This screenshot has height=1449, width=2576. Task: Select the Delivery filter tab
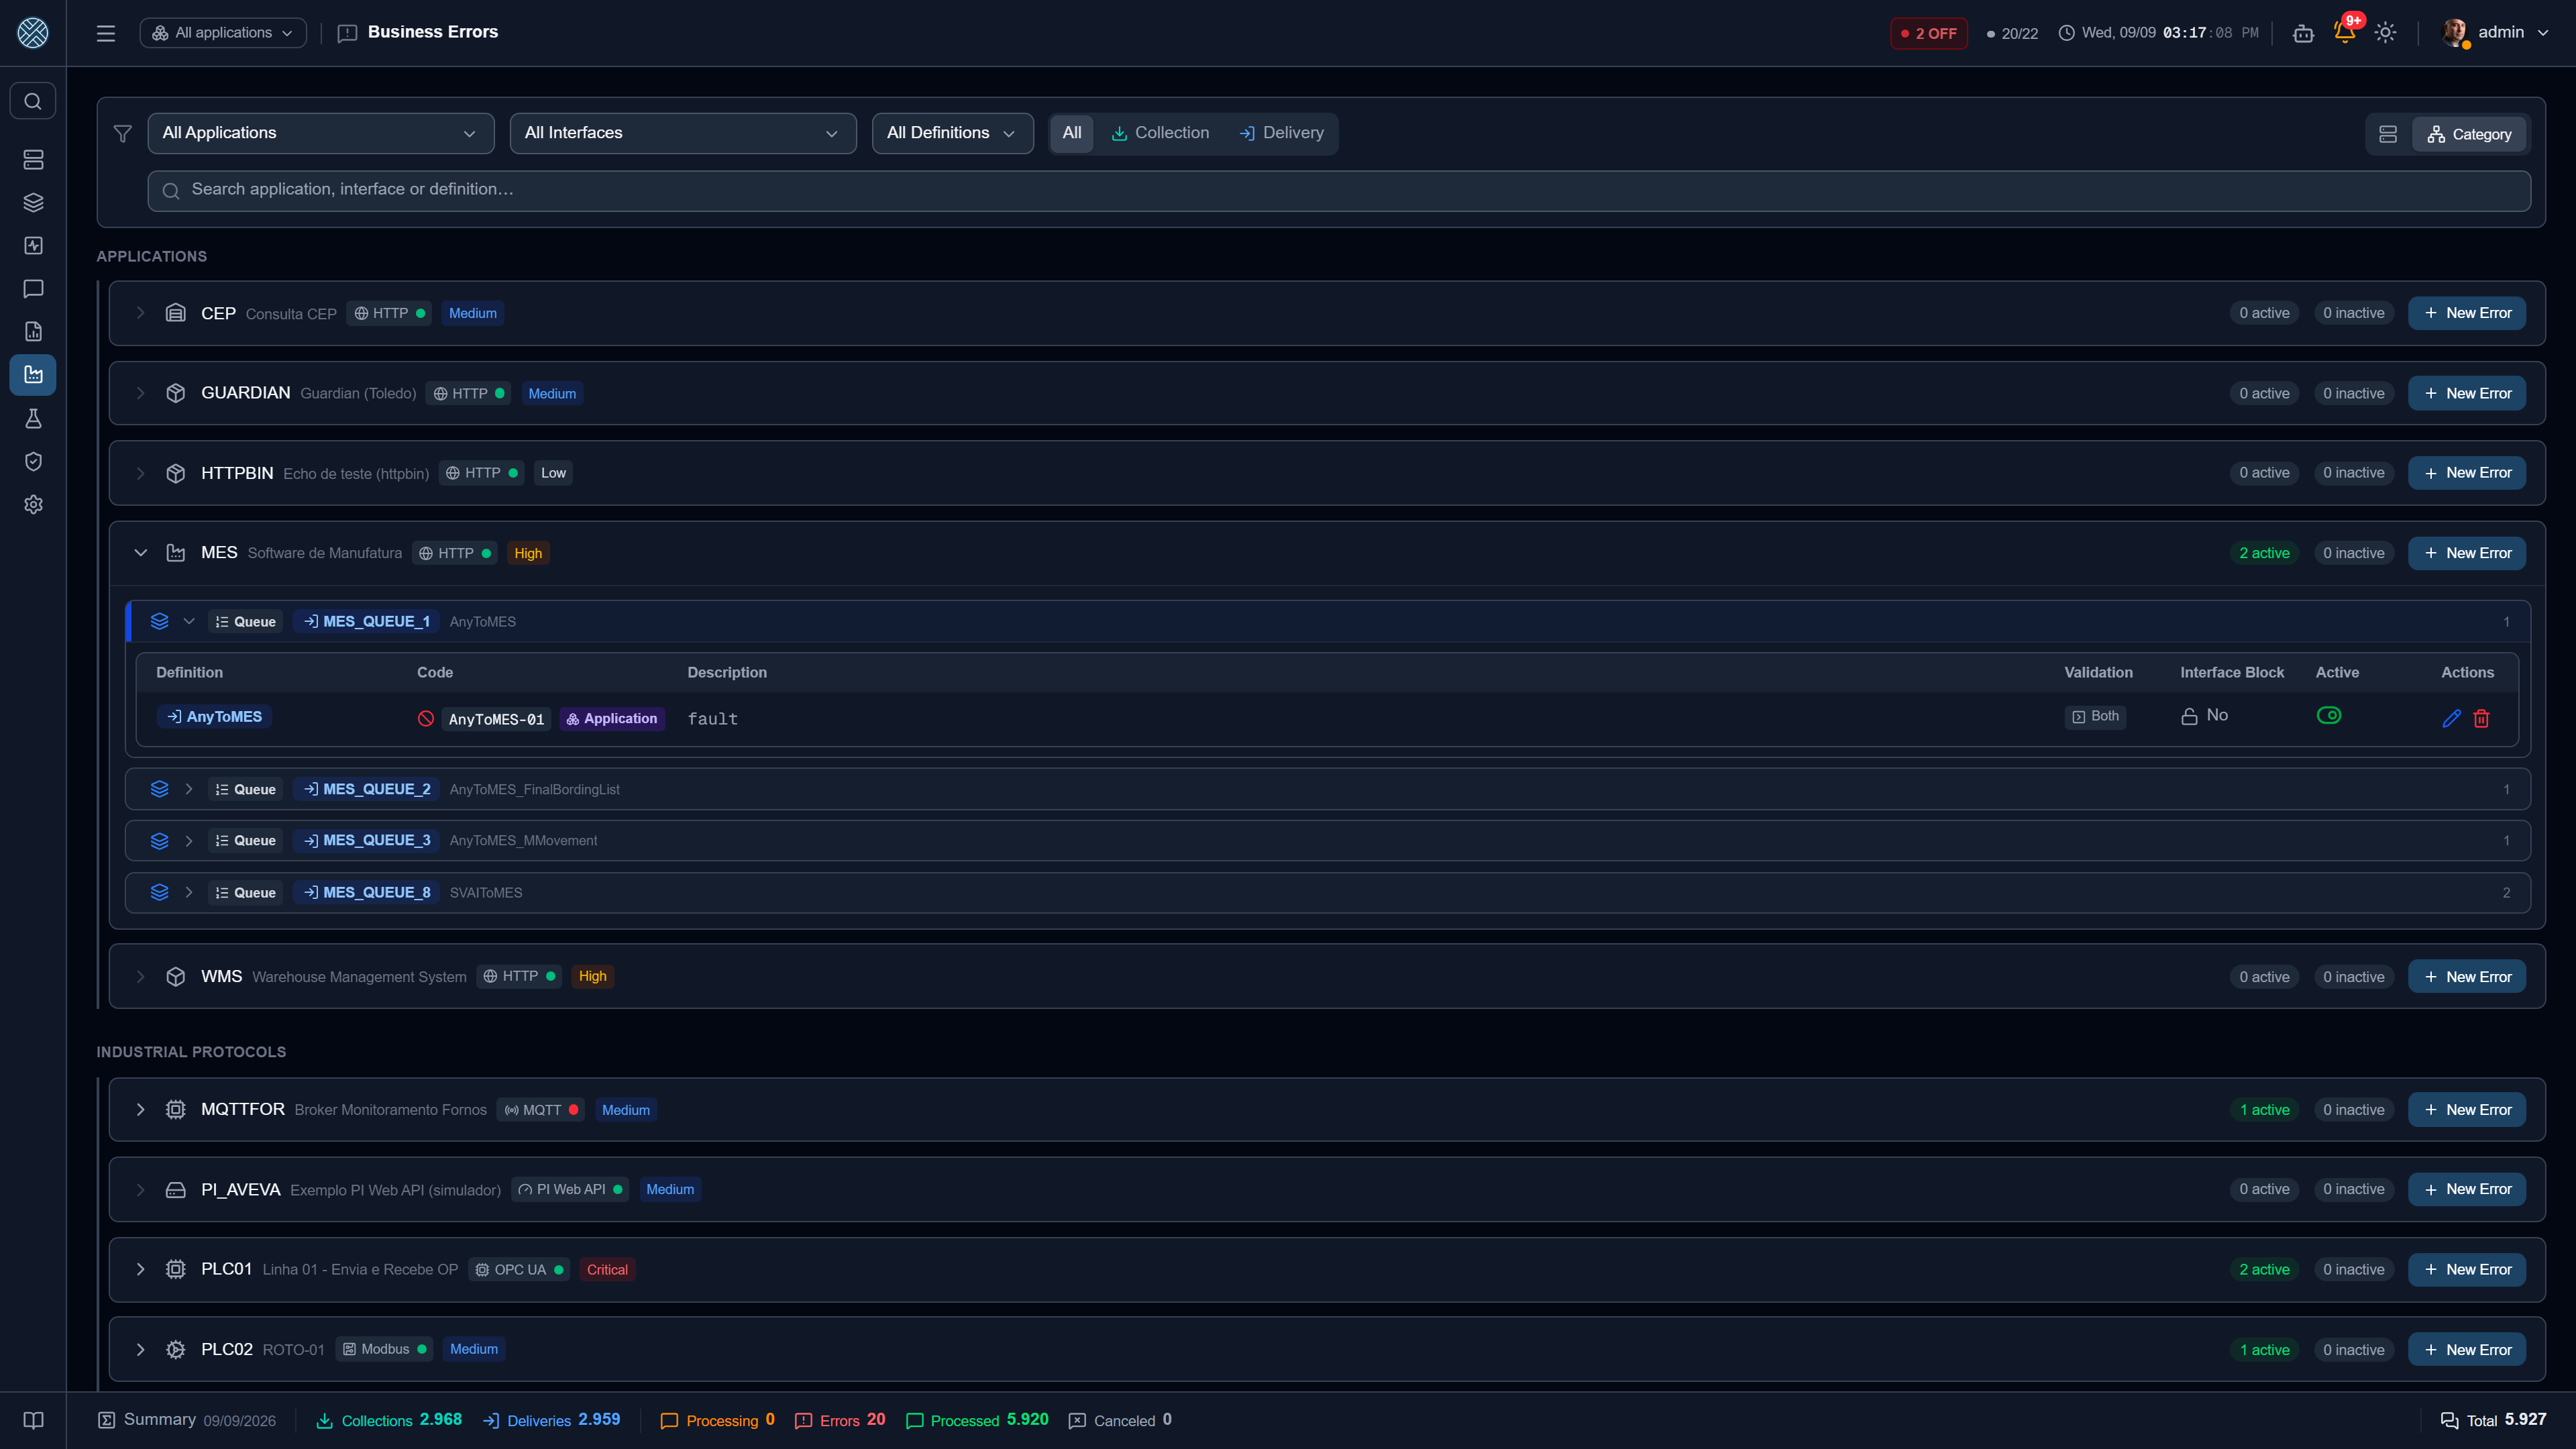click(1281, 133)
